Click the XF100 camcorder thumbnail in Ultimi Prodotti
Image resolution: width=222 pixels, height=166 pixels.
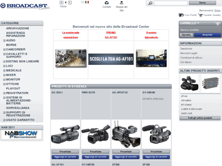(x=189, y=83)
